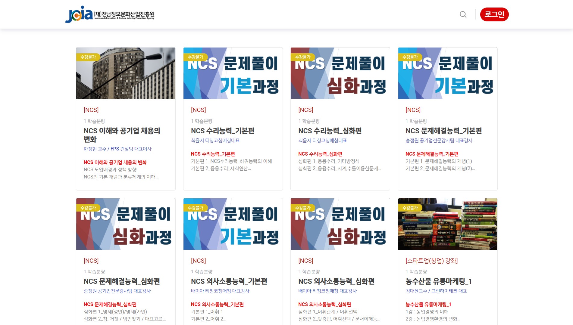The width and height of the screenshot is (573, 325).
Task: Open the NCS 수리능력_기본편 course title
Action: point(223,131)
